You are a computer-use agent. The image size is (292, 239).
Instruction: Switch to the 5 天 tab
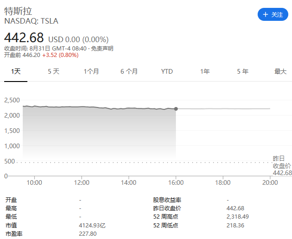[53, 71]
